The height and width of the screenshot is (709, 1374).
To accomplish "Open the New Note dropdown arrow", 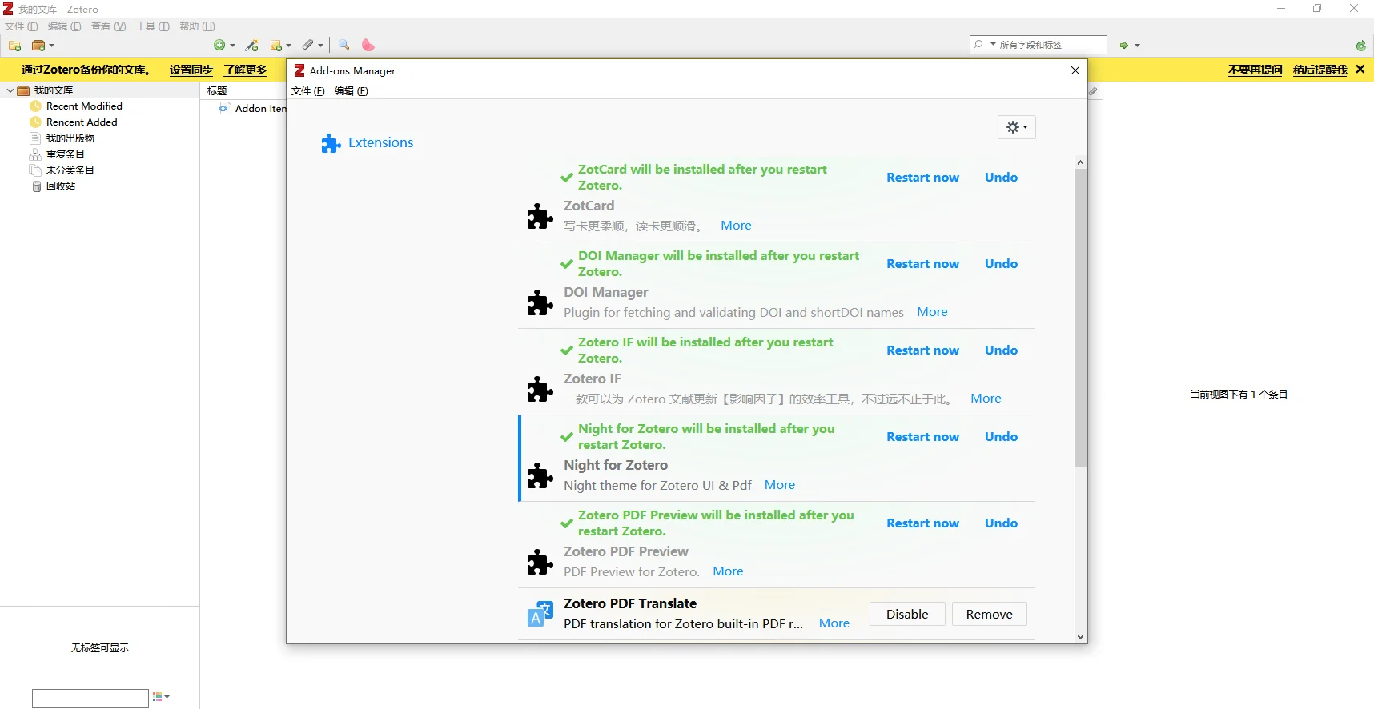I will point(288,46).
